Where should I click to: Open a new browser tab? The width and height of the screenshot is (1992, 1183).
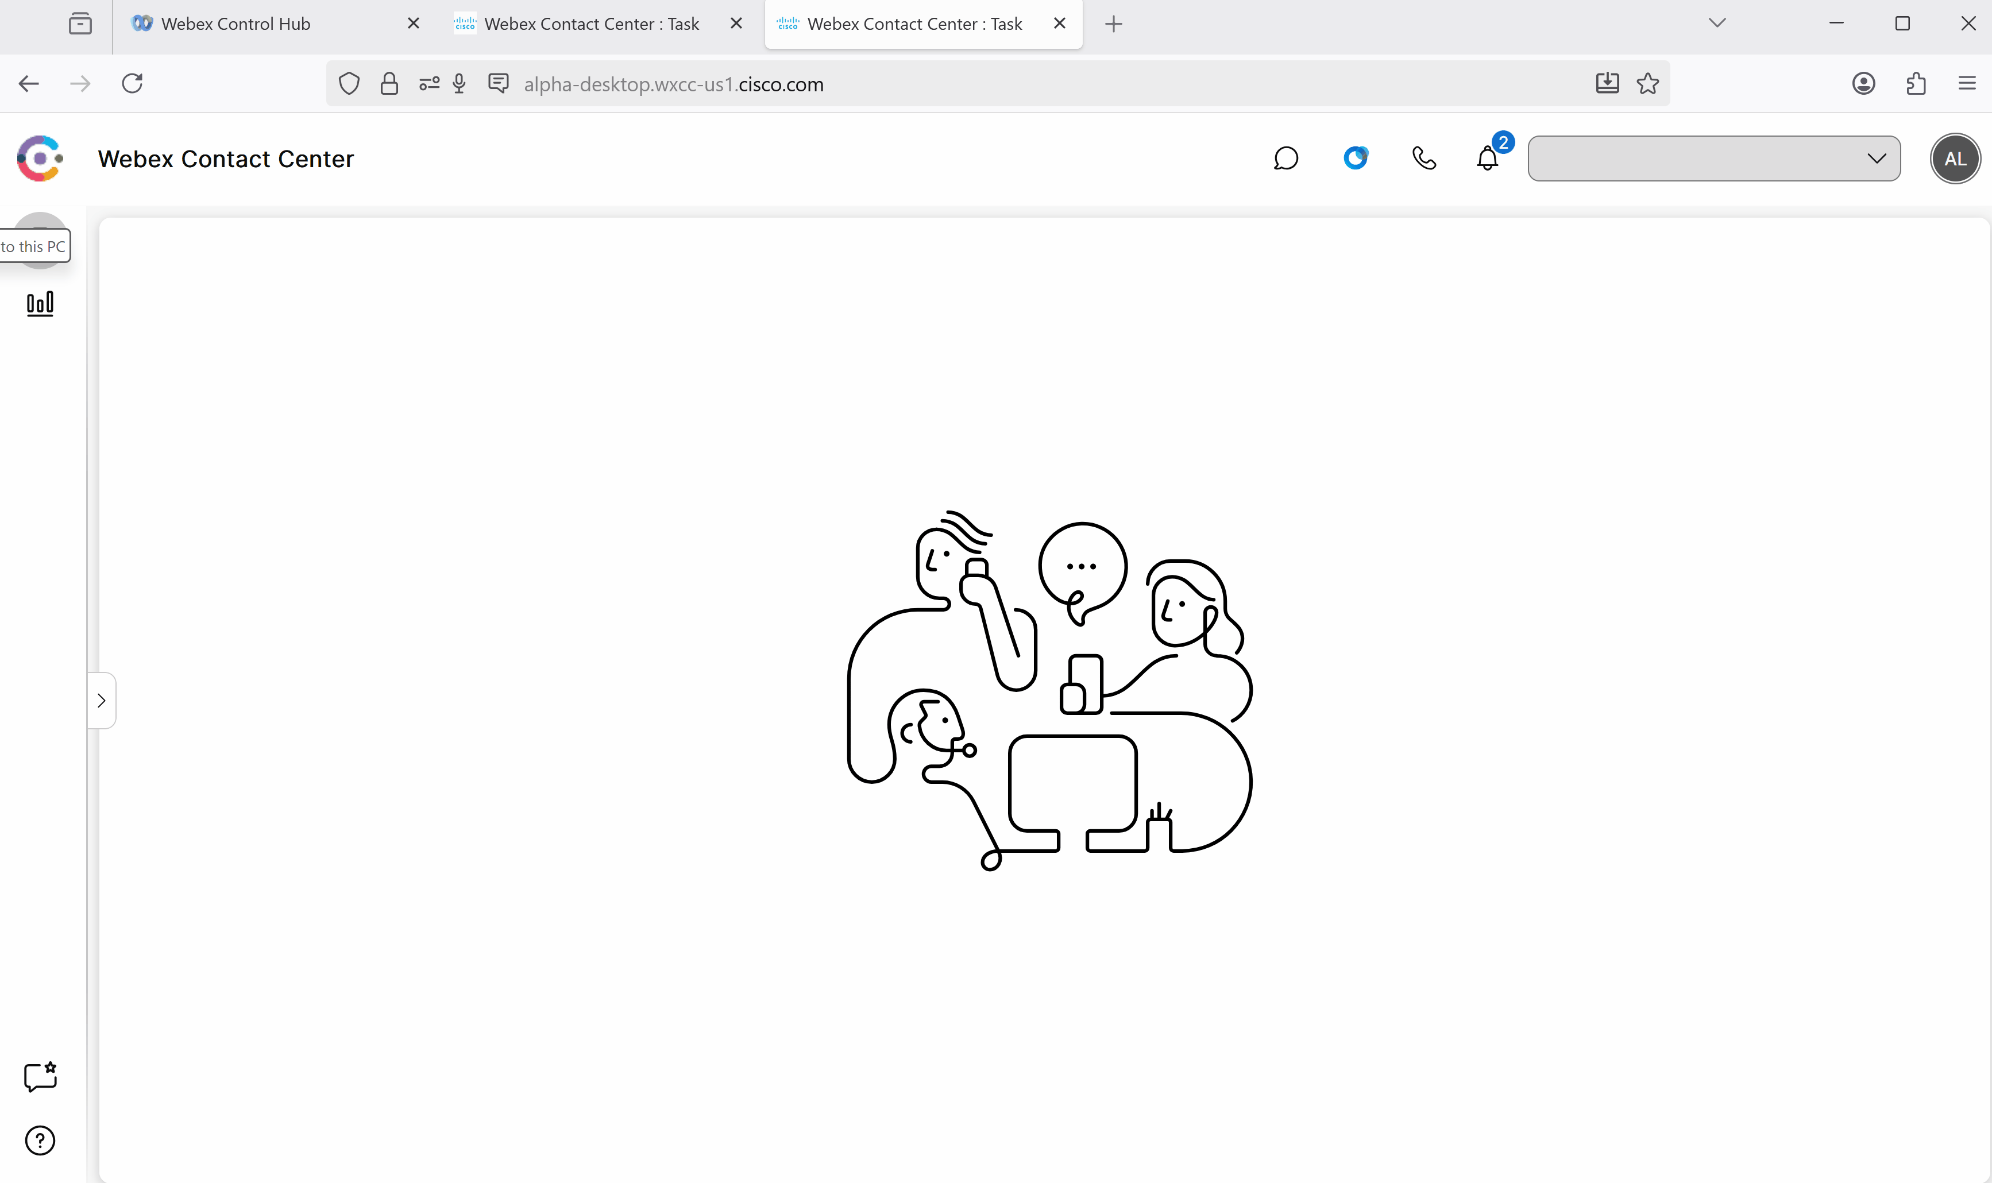click(x=1114, y=24)
